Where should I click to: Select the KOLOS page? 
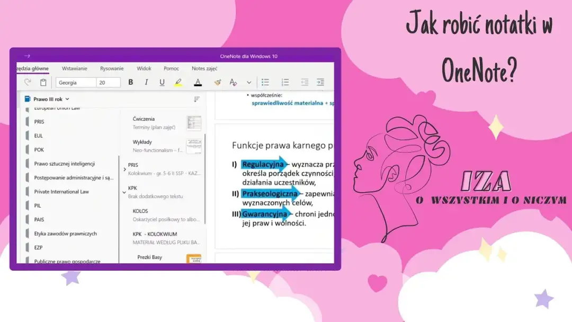tap(141, 211)
